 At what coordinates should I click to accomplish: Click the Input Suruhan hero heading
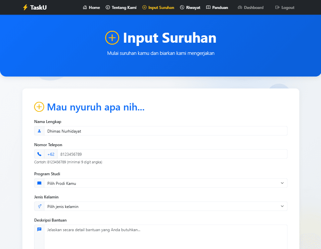pyautogui.click(x=169, y=38)
